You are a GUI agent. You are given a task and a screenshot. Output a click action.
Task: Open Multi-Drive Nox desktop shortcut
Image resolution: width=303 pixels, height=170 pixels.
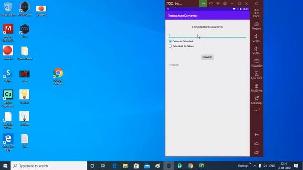pyautogui.click(x=25, y=8)
